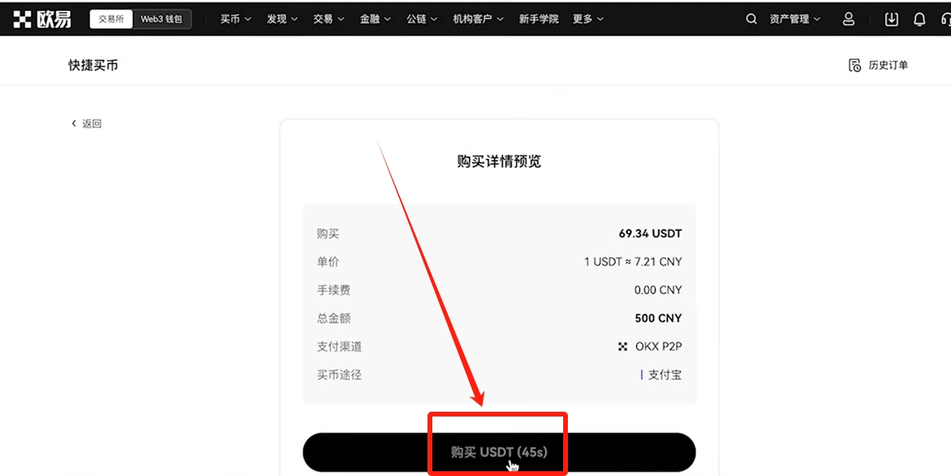Open the notifications bell icon
951x476 pixels.
(919, 19)
